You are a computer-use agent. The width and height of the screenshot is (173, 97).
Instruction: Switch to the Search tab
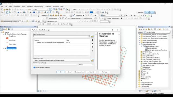tap(157, 91)
